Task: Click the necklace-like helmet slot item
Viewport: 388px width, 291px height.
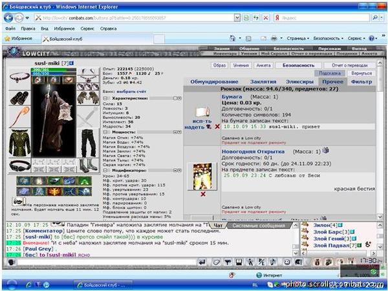Action: tap(19, 78)
